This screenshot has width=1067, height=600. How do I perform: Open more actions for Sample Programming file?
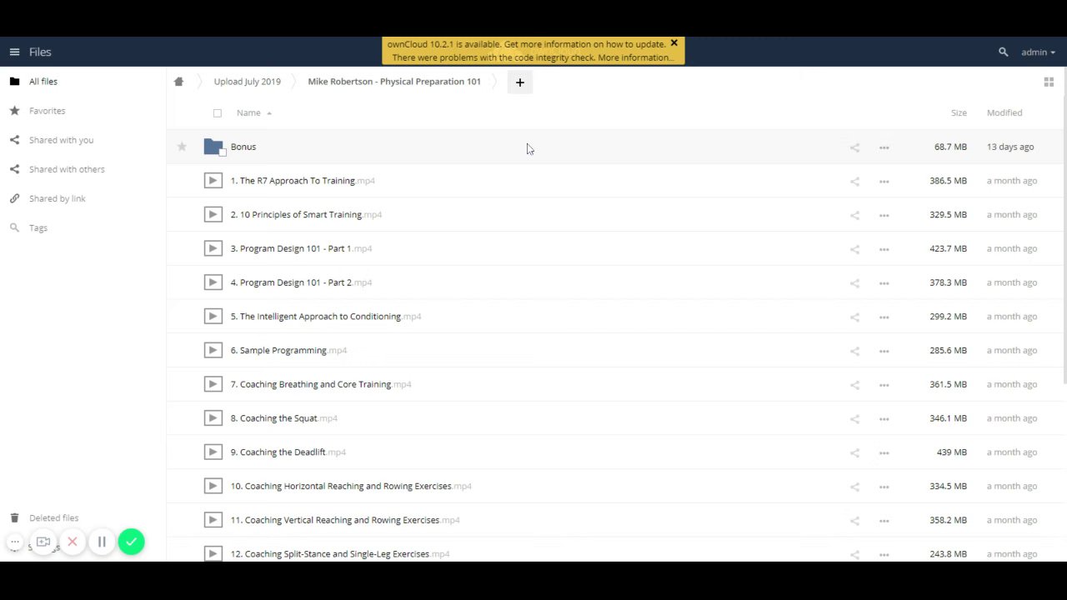tap(884, 351)
